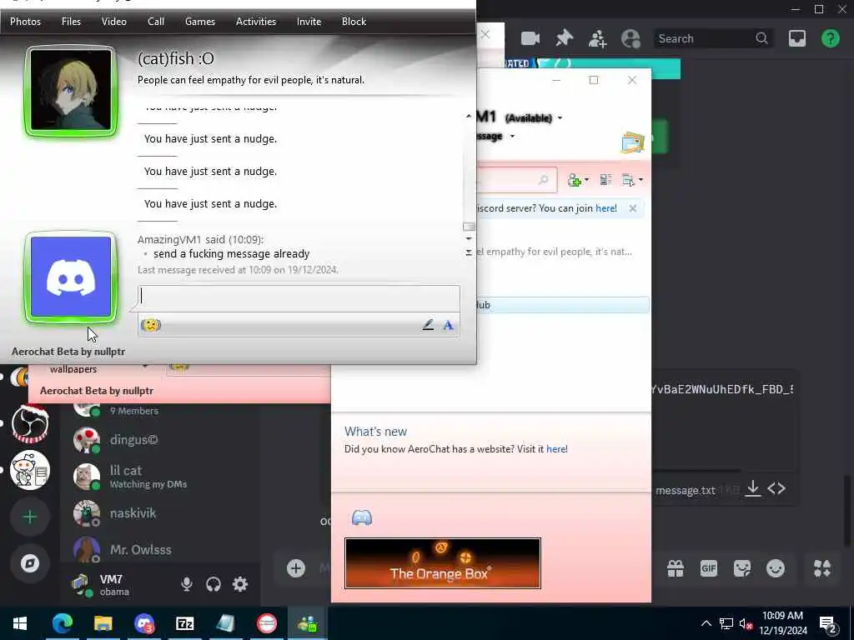Open the emoji picker in Discord

coord(775,568)
